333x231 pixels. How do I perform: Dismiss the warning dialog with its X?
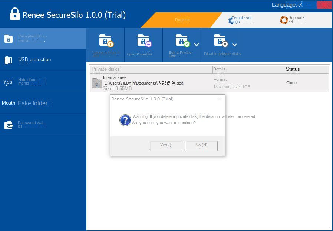(220, 99)
